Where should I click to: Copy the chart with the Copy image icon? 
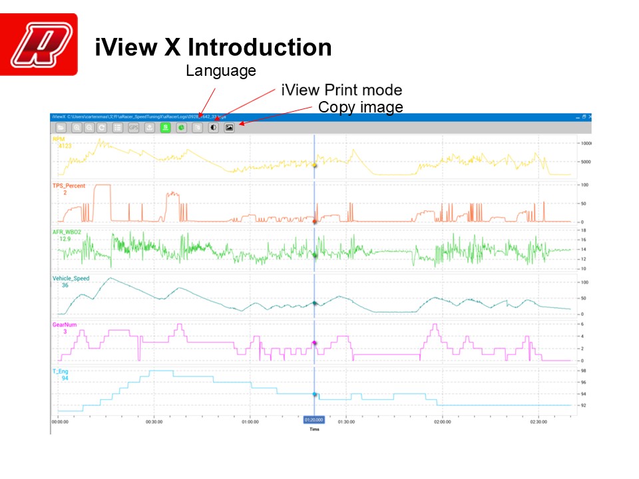coord(229,127)
